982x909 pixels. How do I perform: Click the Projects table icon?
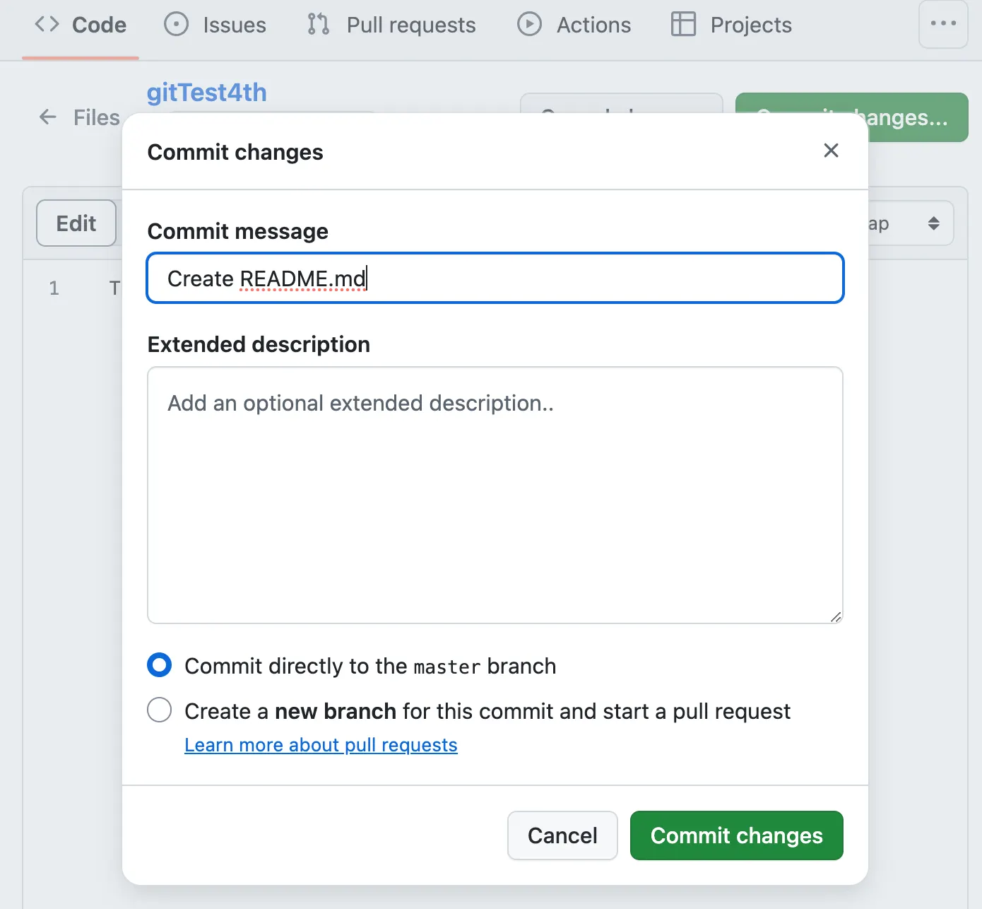coord(683,24)
